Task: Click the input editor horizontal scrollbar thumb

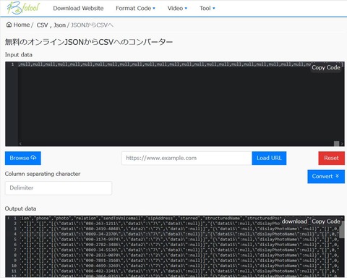Action: 336,143
